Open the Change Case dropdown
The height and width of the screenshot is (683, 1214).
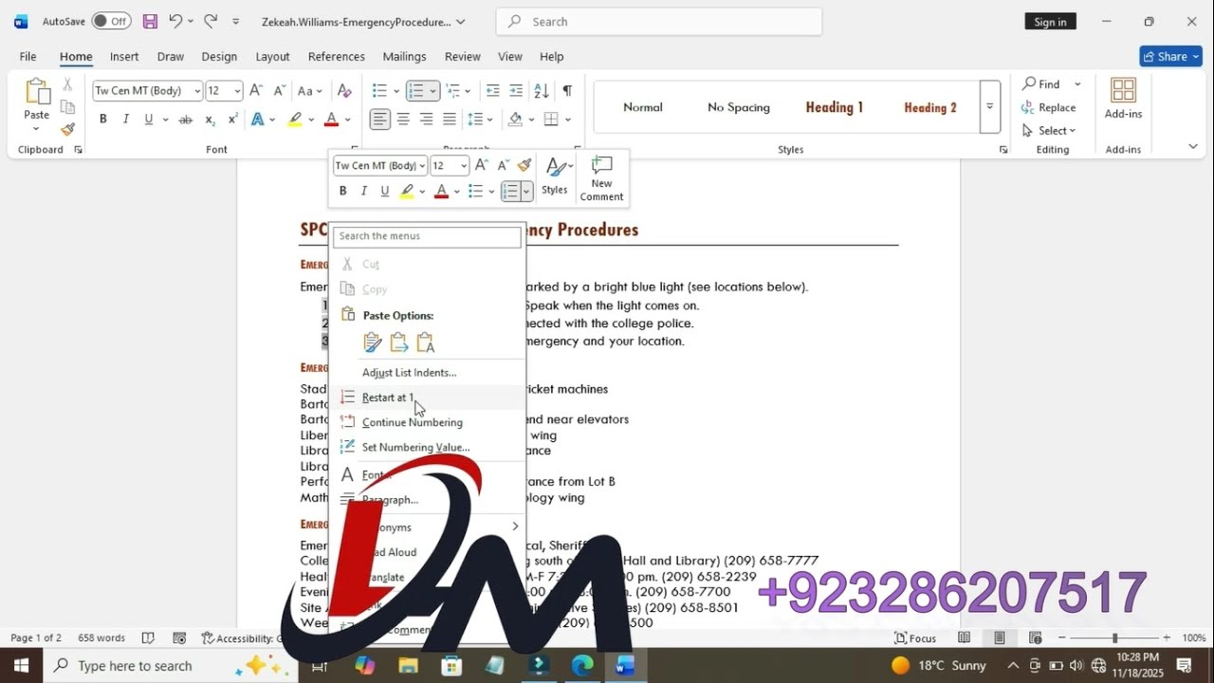[x=309, y=91]
